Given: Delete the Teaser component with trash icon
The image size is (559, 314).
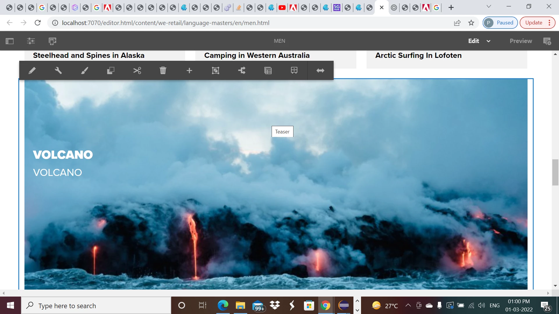Looking at the screenshot, I should pyautogui.click(x=163, y=71).
